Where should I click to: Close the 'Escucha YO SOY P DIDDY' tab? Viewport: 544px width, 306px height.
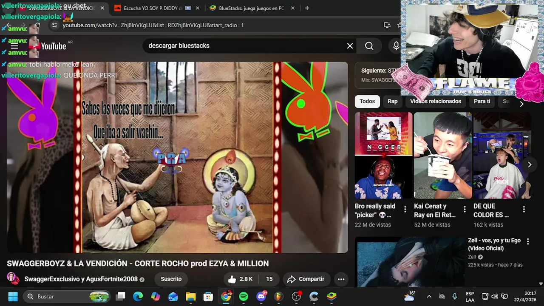click(198, 8)
